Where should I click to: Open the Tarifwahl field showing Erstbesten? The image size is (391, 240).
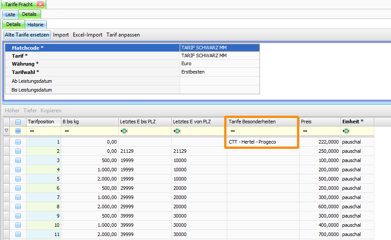[x=219, y=72]
